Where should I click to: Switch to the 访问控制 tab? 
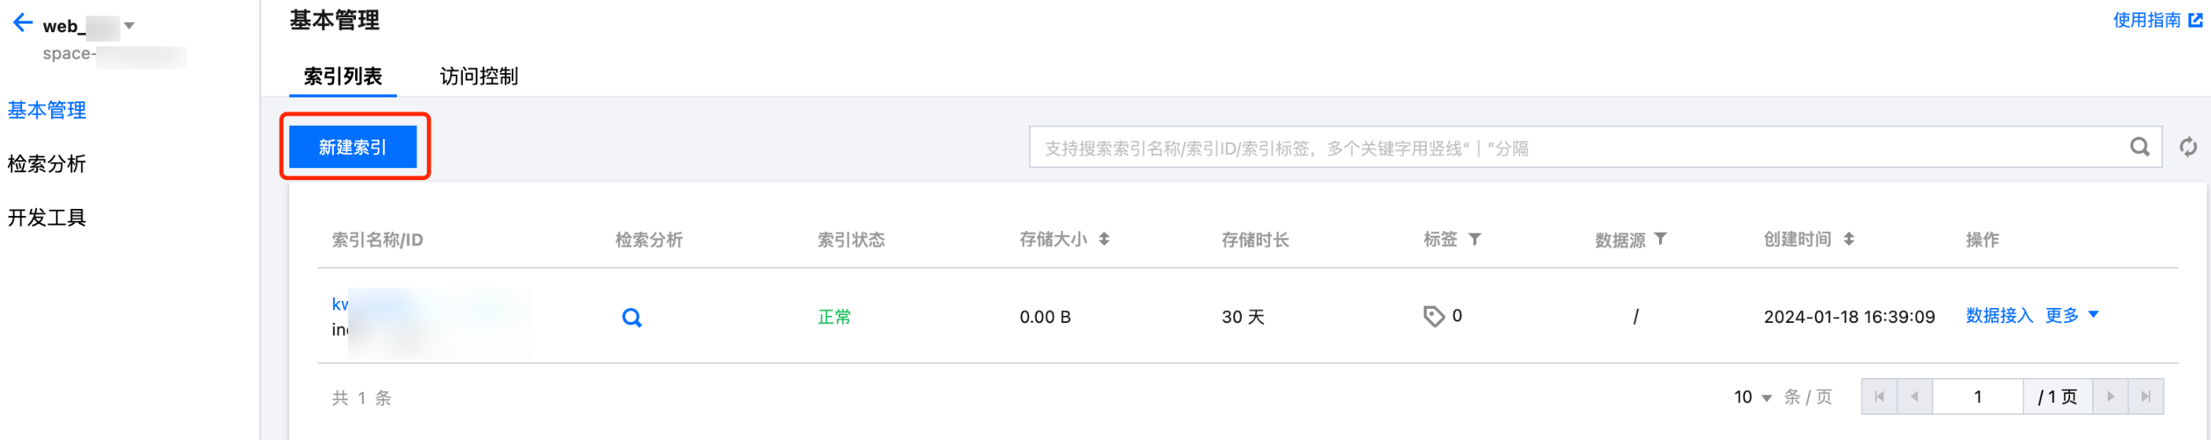pos(478,76)
